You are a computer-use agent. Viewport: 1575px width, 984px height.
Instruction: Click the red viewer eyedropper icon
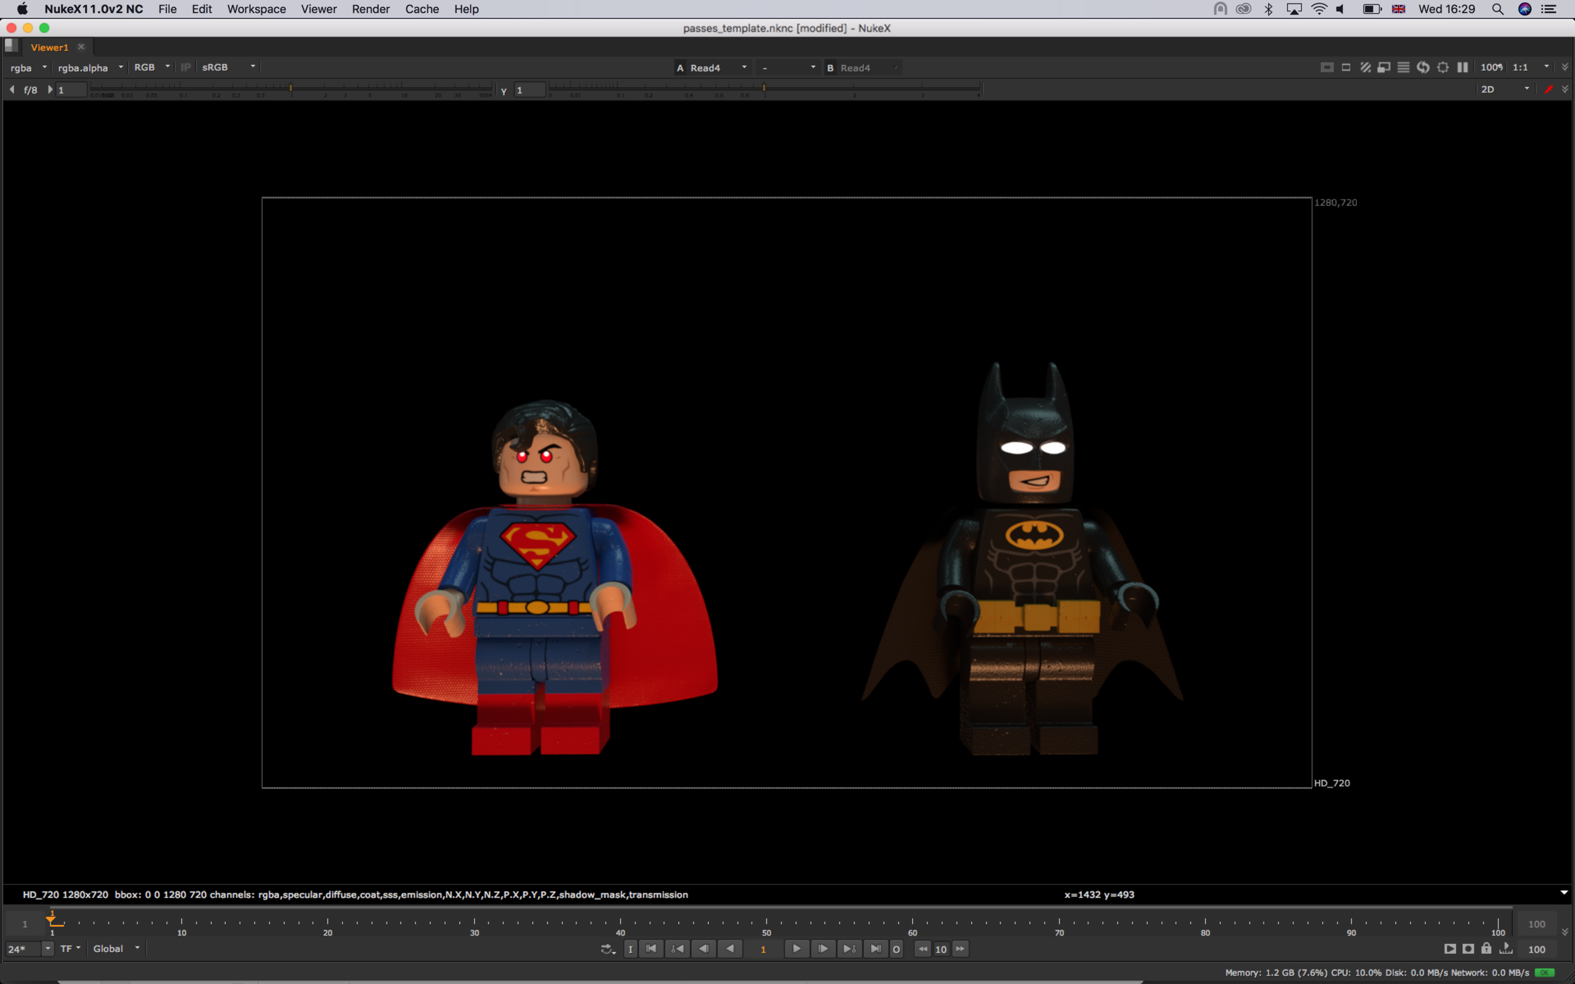pyautogui.click(x=1549, y=89)
